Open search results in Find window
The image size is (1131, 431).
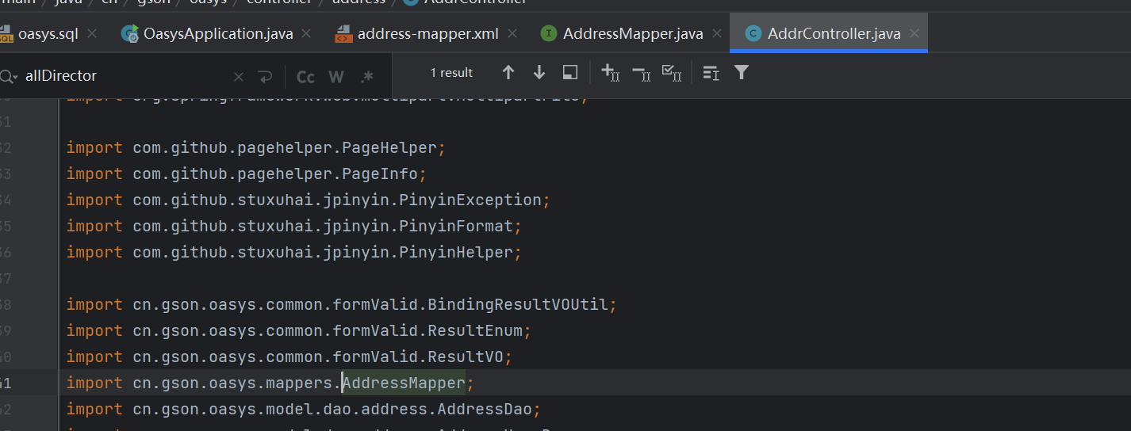pos(569,73)
